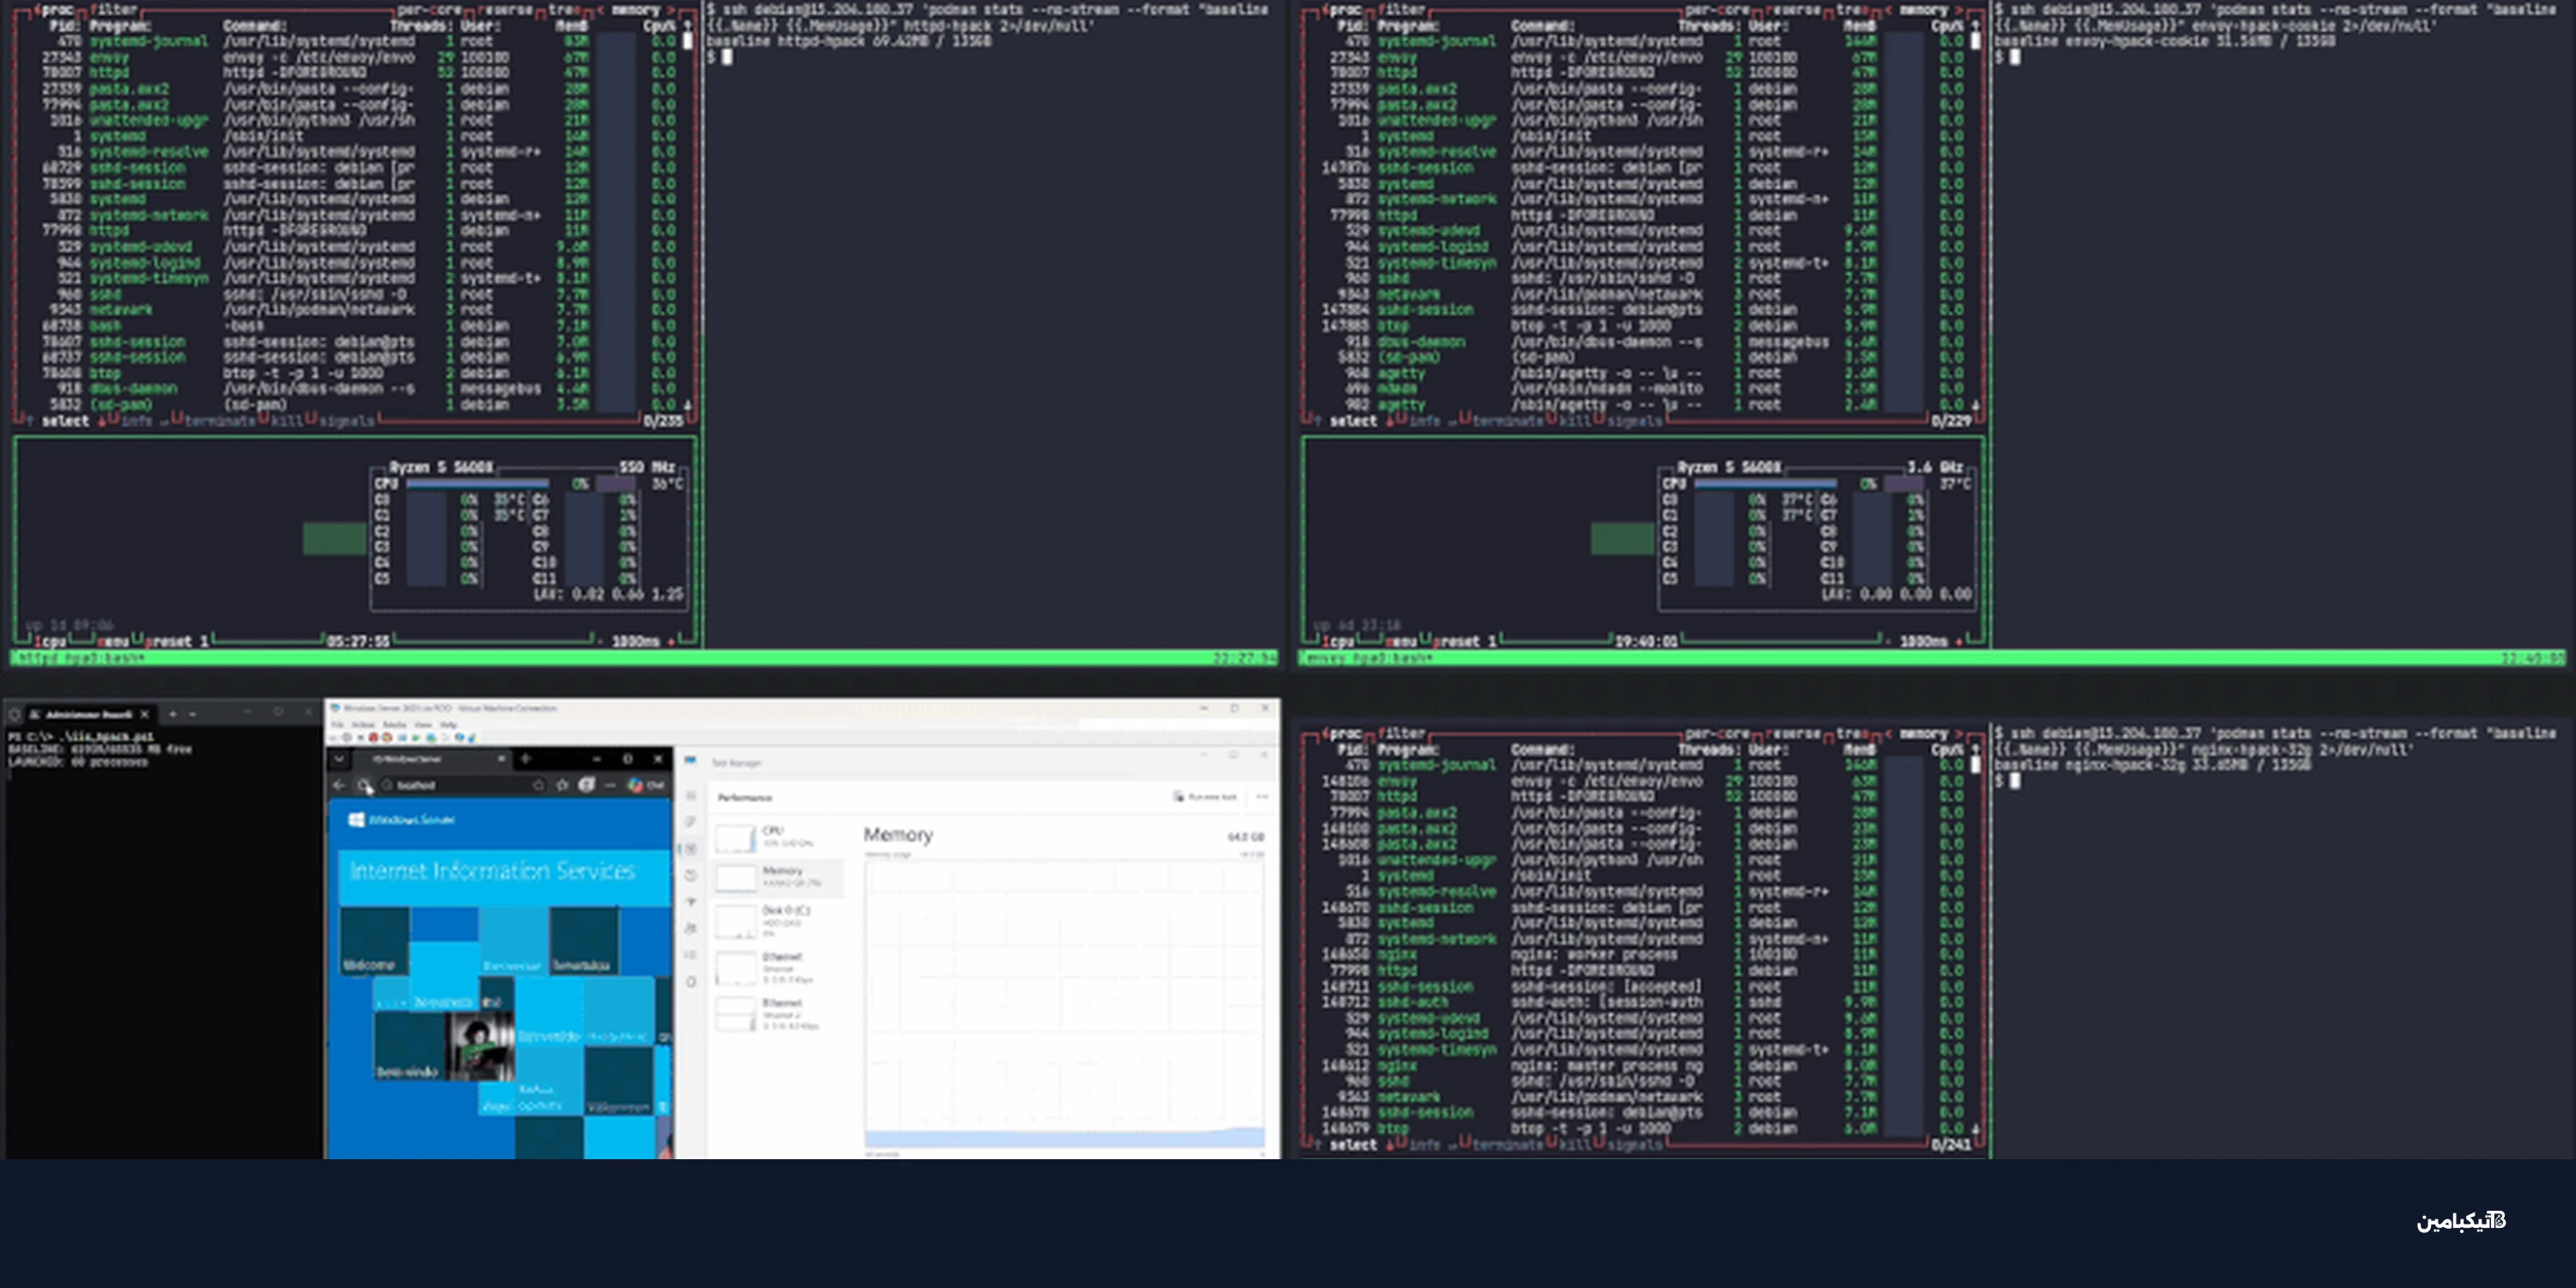2576x1288 pixels.
Task: Click scroll-up arrow in httpd-hpack btop process list
Action: pyautogui.click(x=688, y=26)
